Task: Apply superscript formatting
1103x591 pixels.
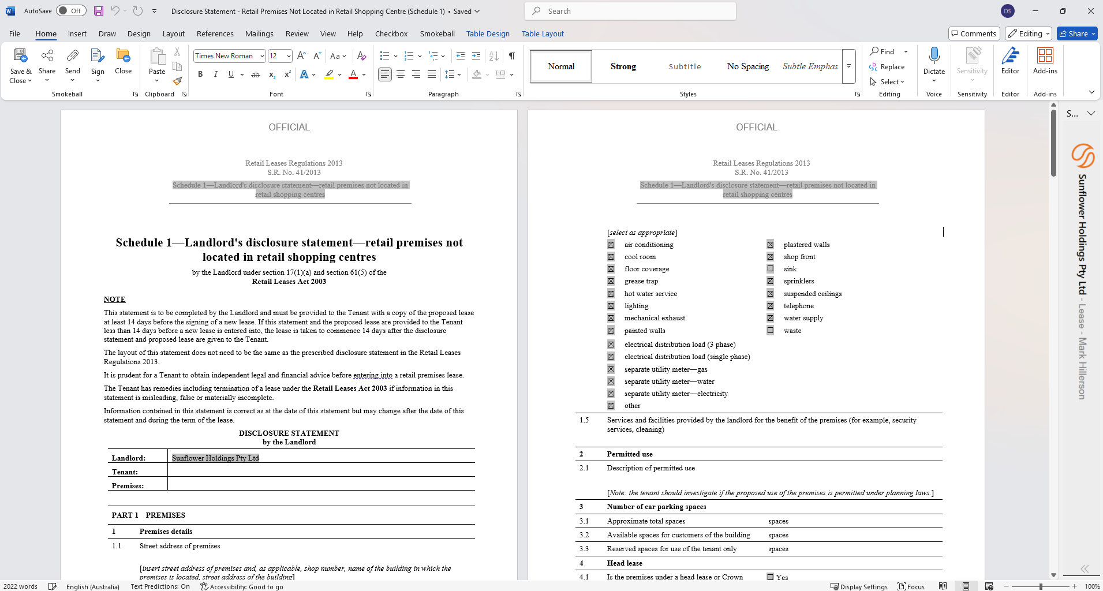Action: click(287, 74)
